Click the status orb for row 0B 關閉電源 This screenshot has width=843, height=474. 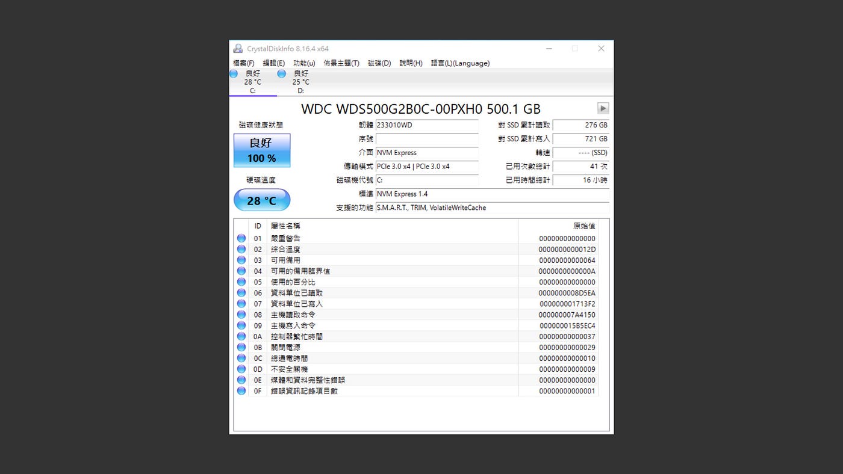point(241,348)
